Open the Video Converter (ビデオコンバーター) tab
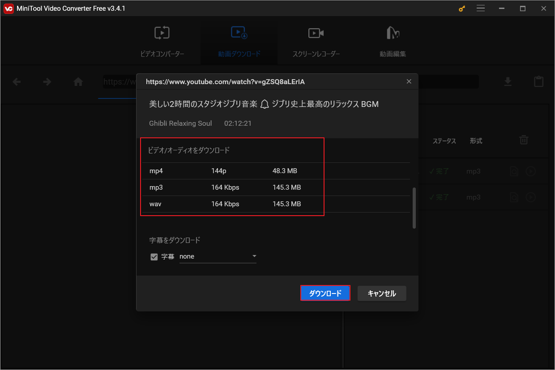This screenshot has height=370, width=555. click(162, 42)
